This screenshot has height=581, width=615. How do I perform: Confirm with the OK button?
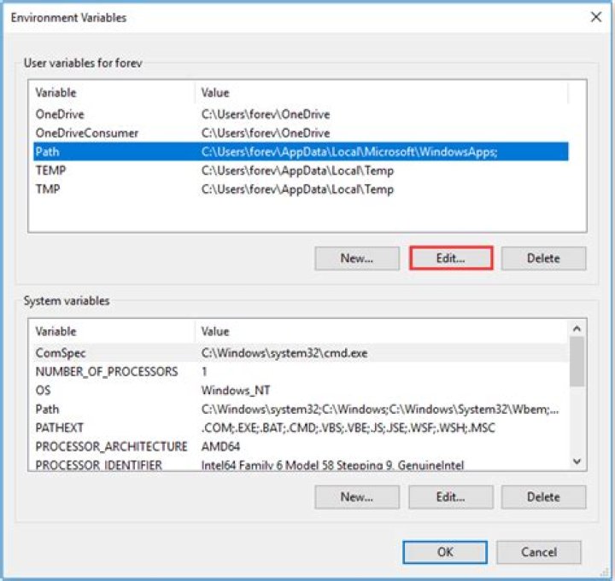444,552
